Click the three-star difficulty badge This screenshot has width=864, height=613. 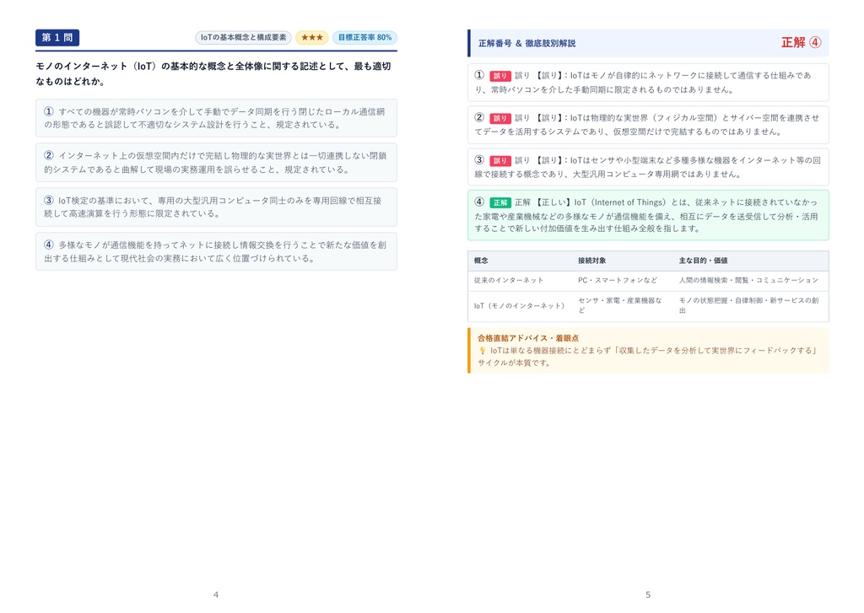coord(312,37)
